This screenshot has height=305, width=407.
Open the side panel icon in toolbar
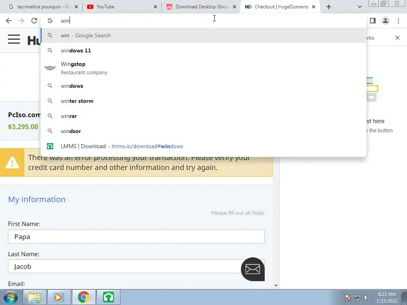coord(373,21)
